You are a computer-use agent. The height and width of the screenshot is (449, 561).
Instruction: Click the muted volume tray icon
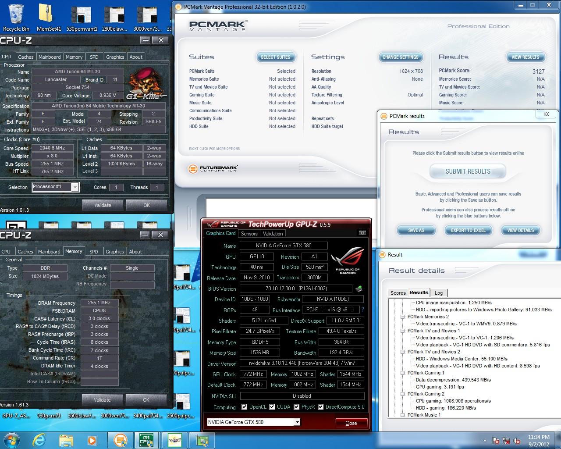pyautogui.click(x=517, y=441)
